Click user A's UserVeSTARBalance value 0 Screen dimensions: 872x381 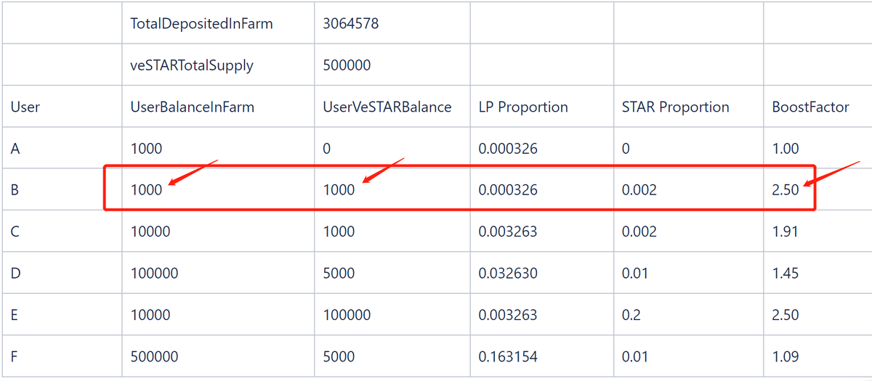(327, 149)
